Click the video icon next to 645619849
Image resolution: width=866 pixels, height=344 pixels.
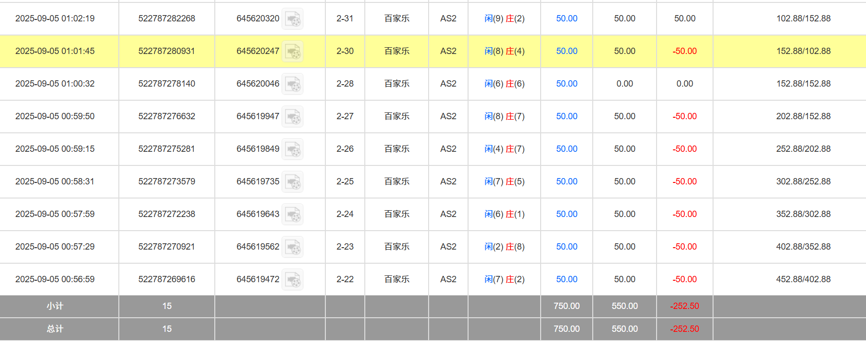[x=293, y=149]
